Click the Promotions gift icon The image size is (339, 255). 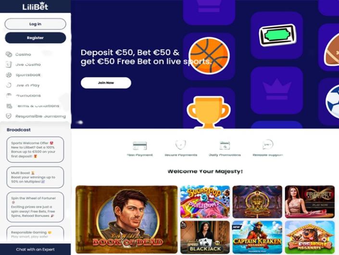(x=9, y=95)
